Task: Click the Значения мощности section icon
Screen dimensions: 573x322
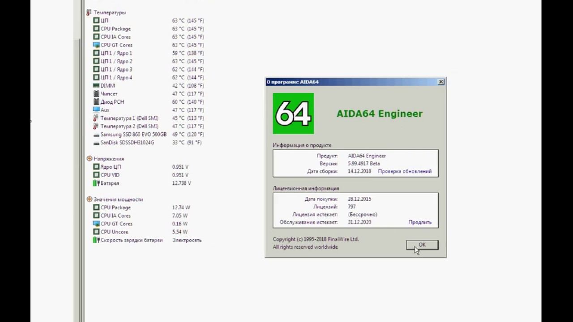Action: (x=89, y=199)
